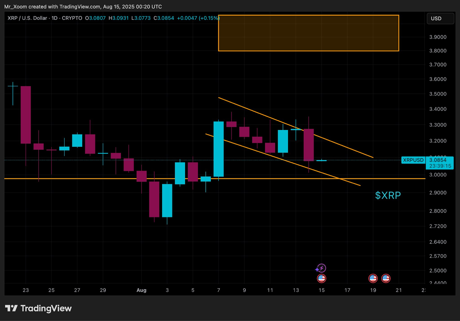The width and height of the screenshot is (460, 321).
Task: Click the large cyan Aug 7 candle
Action: (218, 149)
